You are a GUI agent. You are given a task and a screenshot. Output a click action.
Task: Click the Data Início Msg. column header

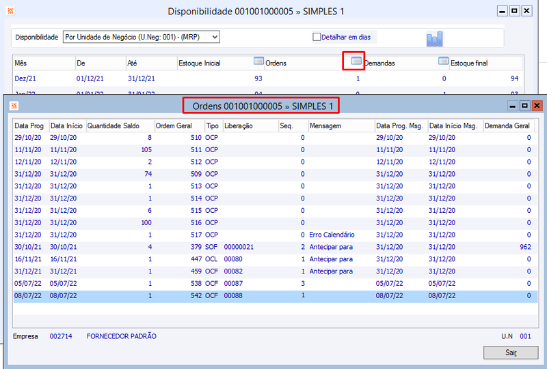point(455,126)
